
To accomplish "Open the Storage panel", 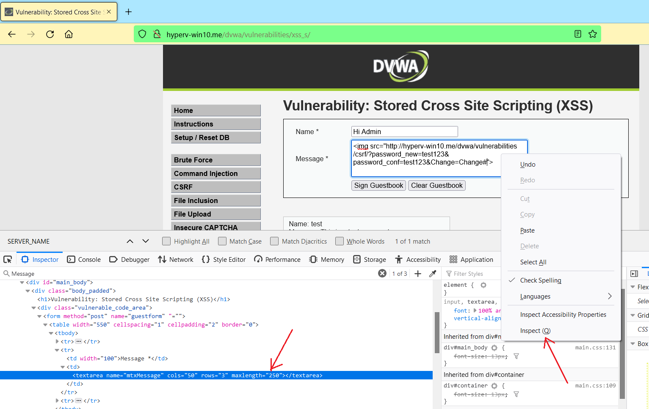I will (x=370, y=259).
